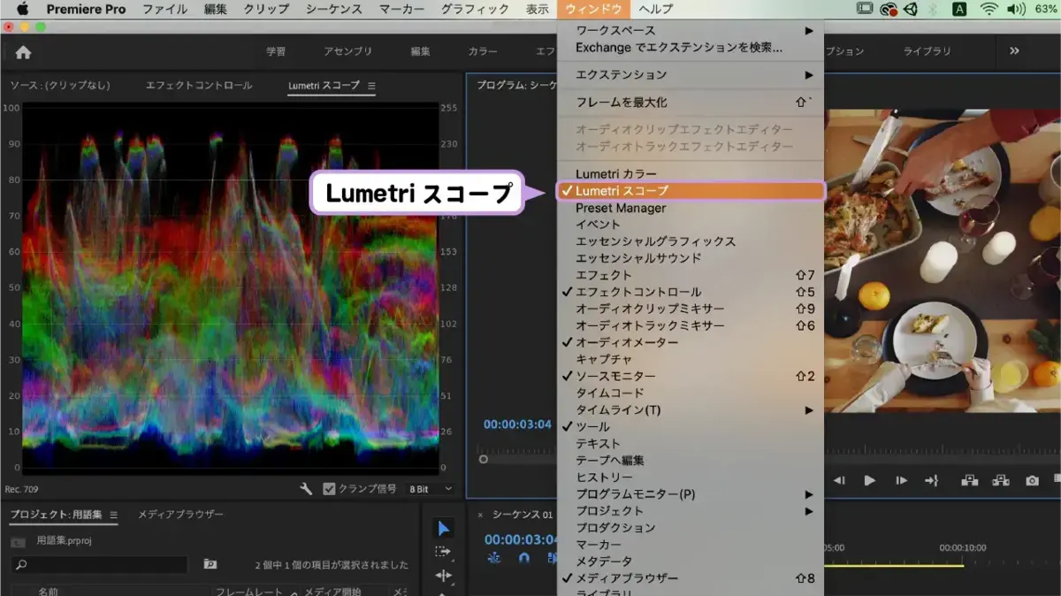Screen dimensions: 1061x596
Task: Show more workspaces via double chevron
Action: (x=1014, y=51)
